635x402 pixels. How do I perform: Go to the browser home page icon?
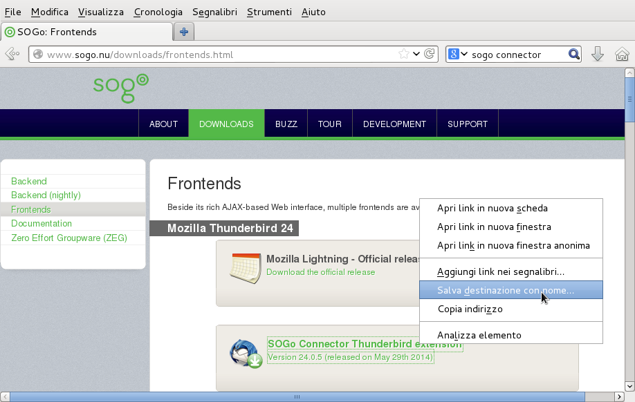click(622, 55)
